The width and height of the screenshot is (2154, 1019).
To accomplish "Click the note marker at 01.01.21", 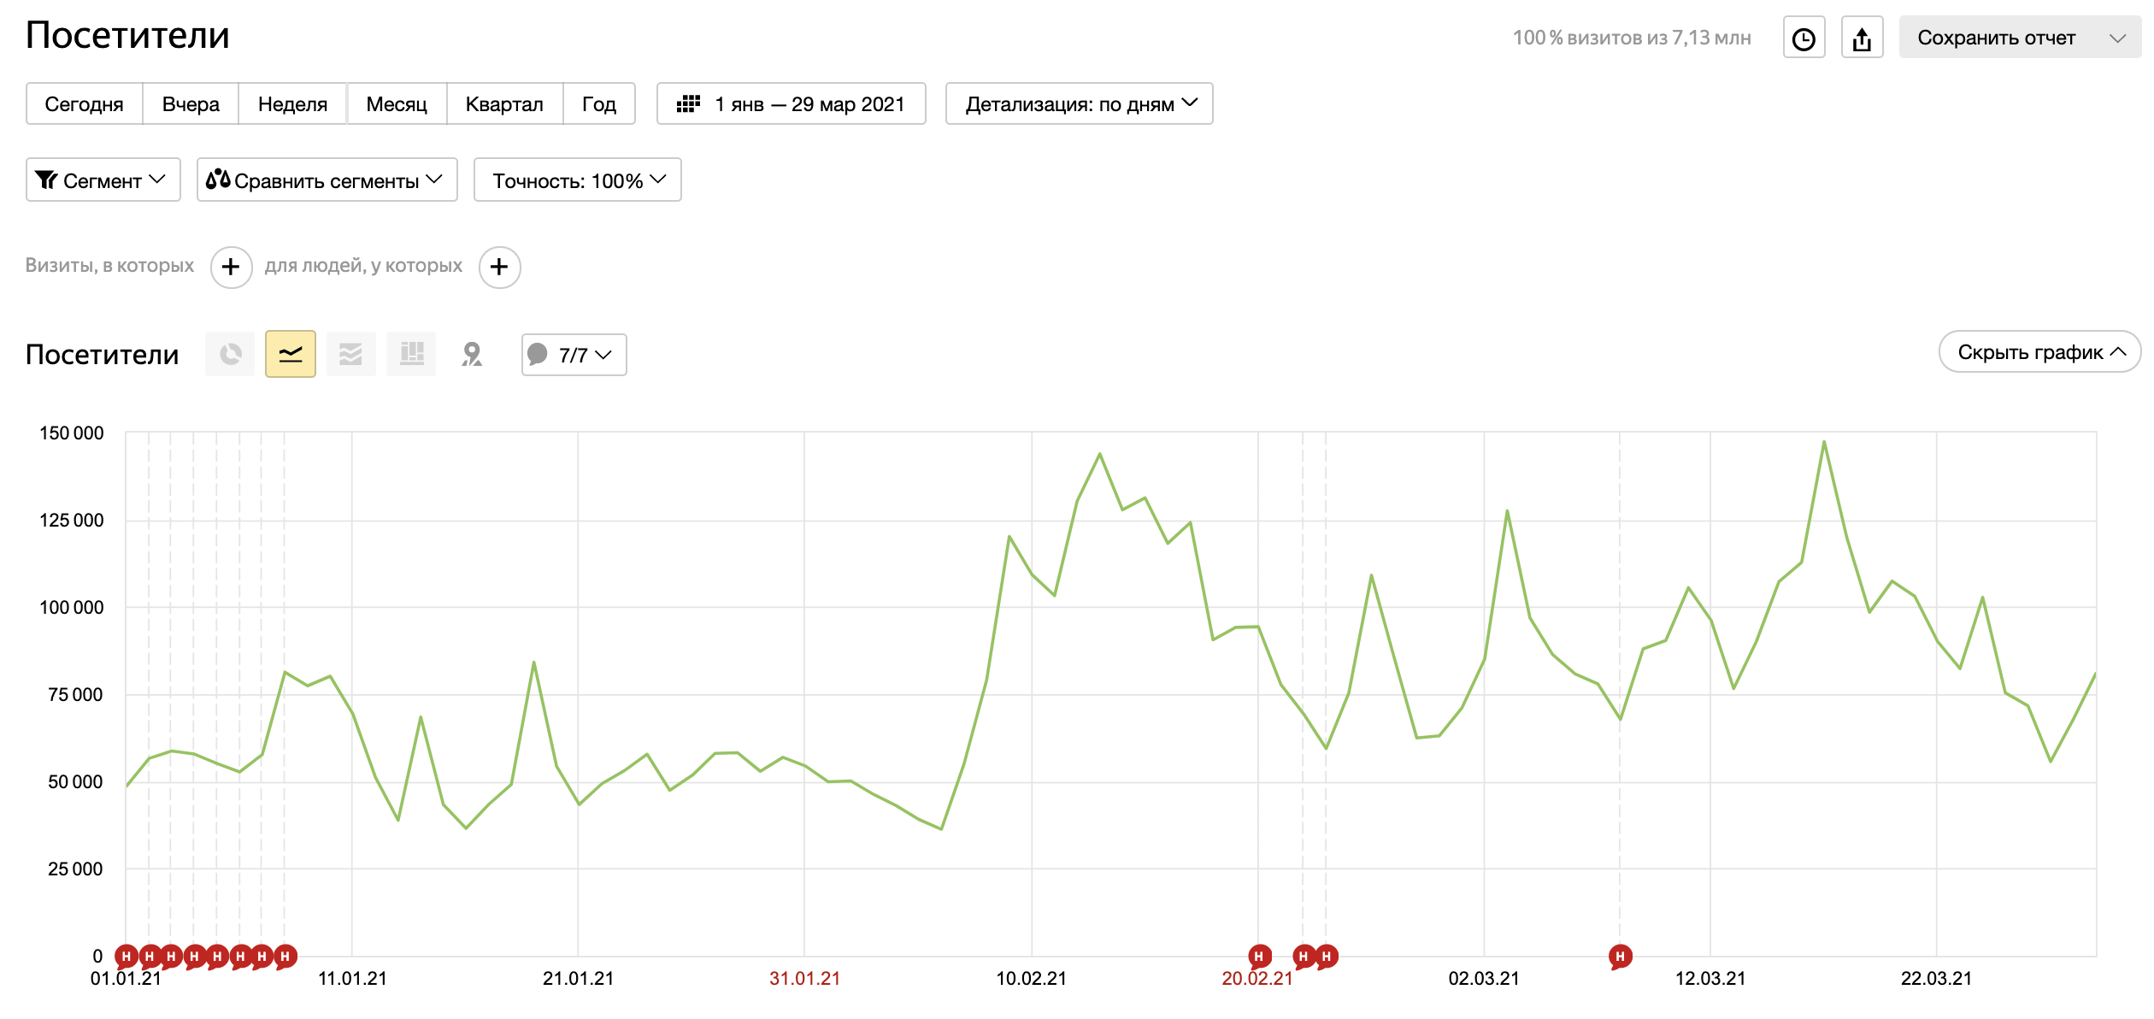I will point(126,957).
